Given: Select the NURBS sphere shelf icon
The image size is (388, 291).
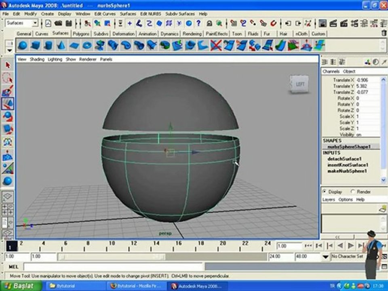Looking at the screenshot, I should coord(23,46).
